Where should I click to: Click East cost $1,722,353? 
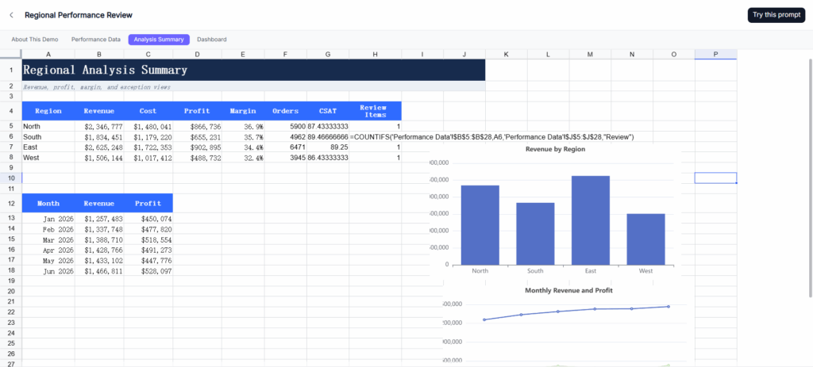coord(148,147)
